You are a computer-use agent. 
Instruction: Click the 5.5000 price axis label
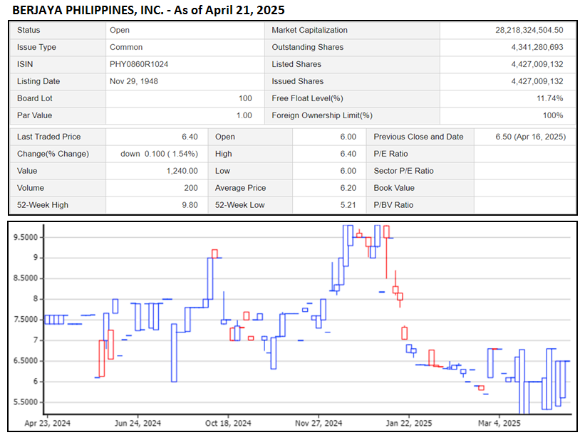[x=26, y=402]
